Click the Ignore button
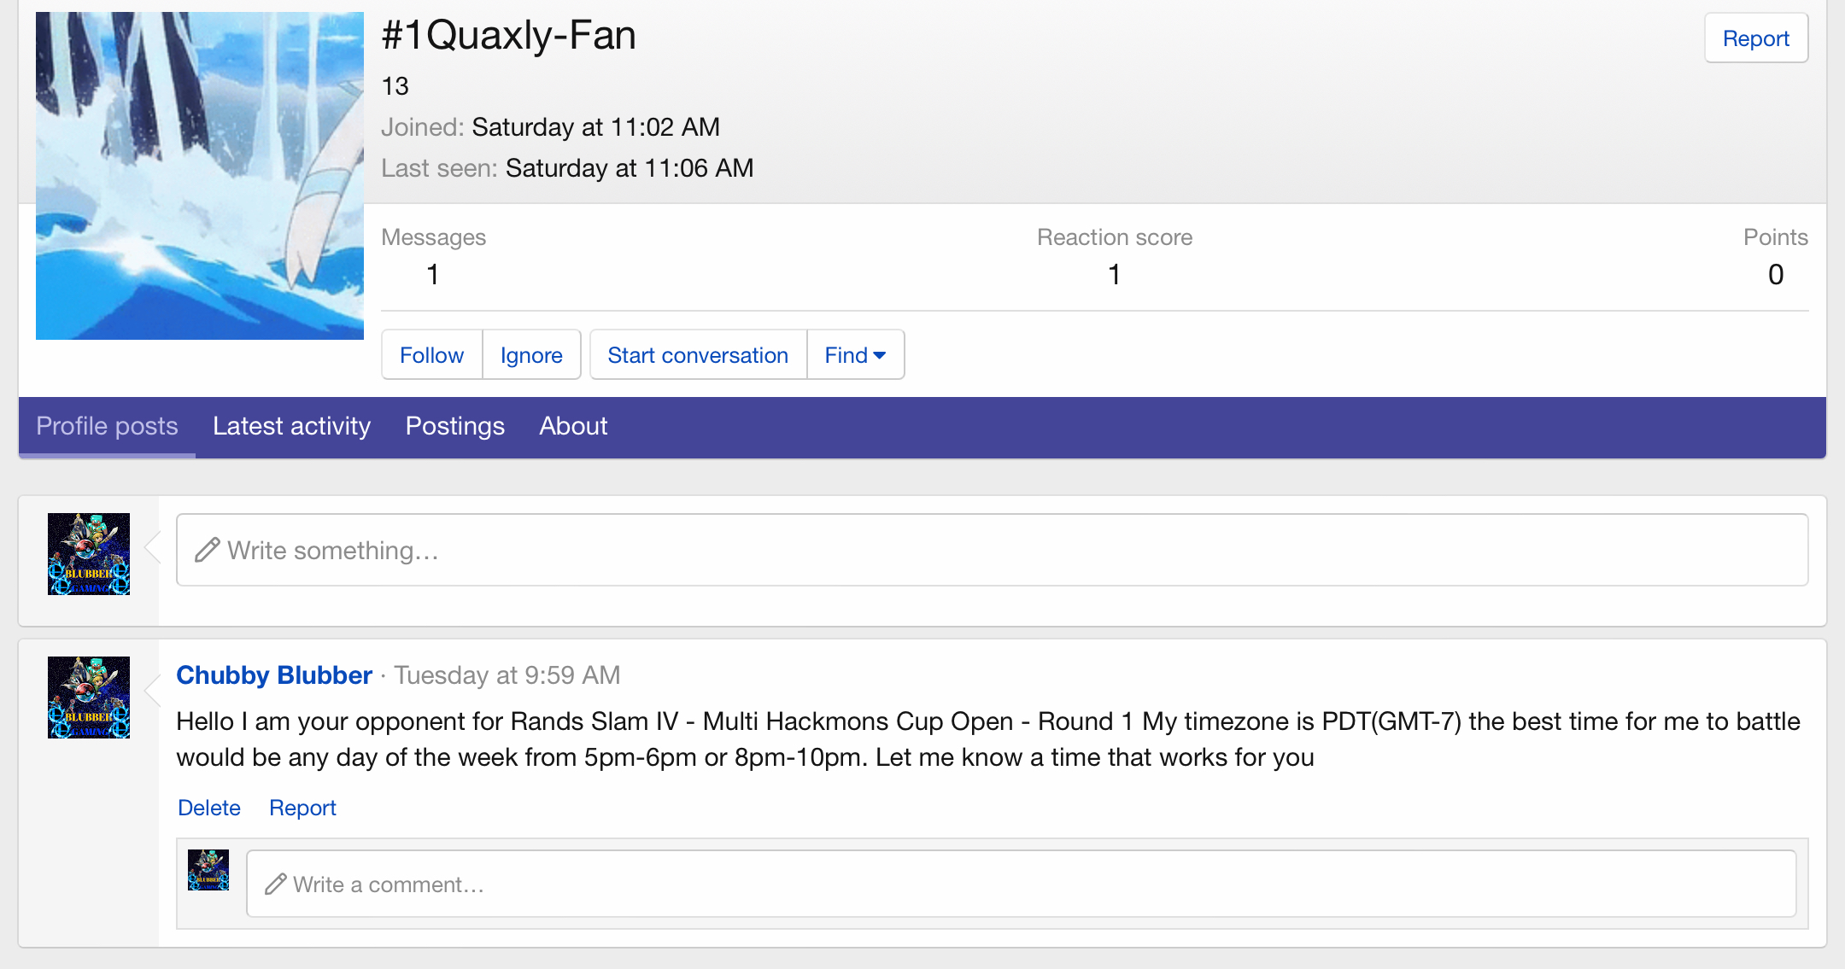The image size is (1845, 969). click(531, 355)
